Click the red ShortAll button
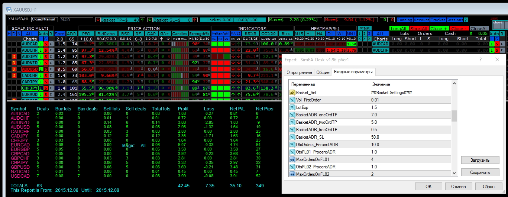Screen dimensions: 508x197 419,28
